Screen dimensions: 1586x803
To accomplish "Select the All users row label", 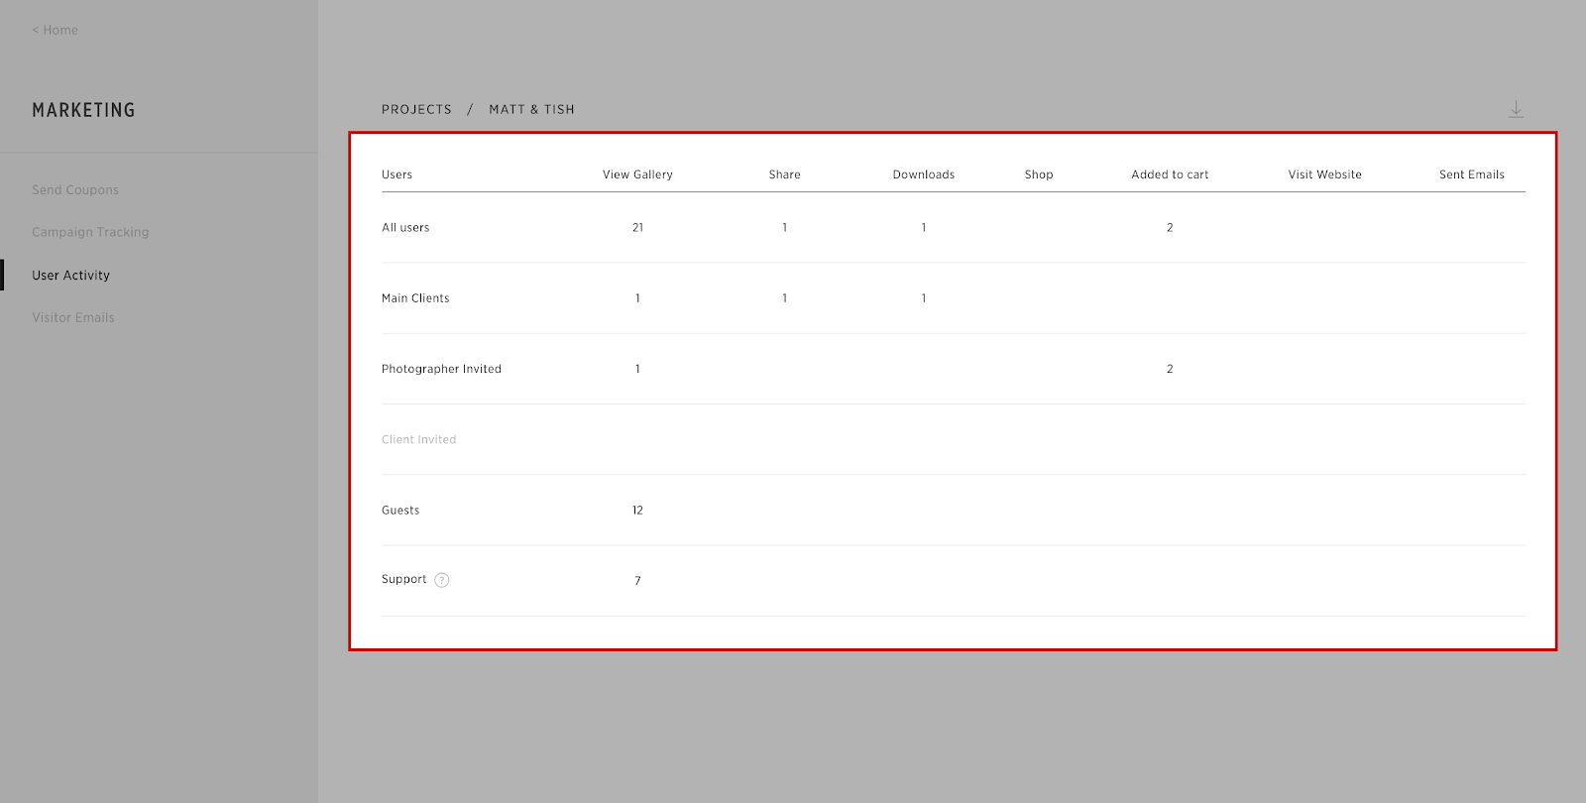I will pos(405,227).
